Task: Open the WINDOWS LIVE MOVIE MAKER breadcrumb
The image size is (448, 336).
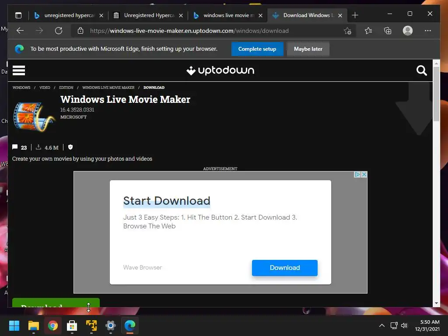Action: pyautogui.click(x=108, y=87)
